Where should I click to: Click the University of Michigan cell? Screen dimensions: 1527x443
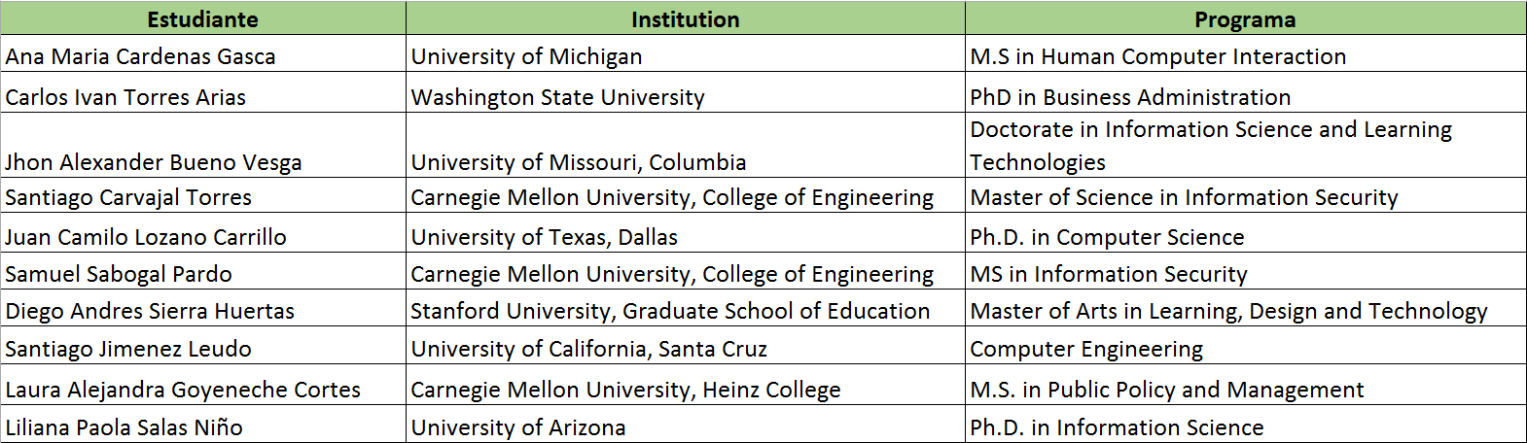[686, 54]
